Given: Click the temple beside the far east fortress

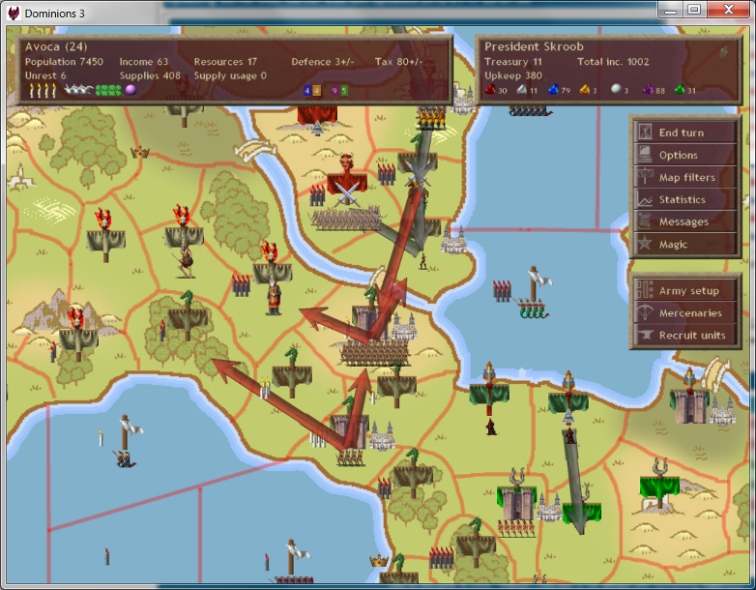Looking at the screenshot, I should pos(722,410).
